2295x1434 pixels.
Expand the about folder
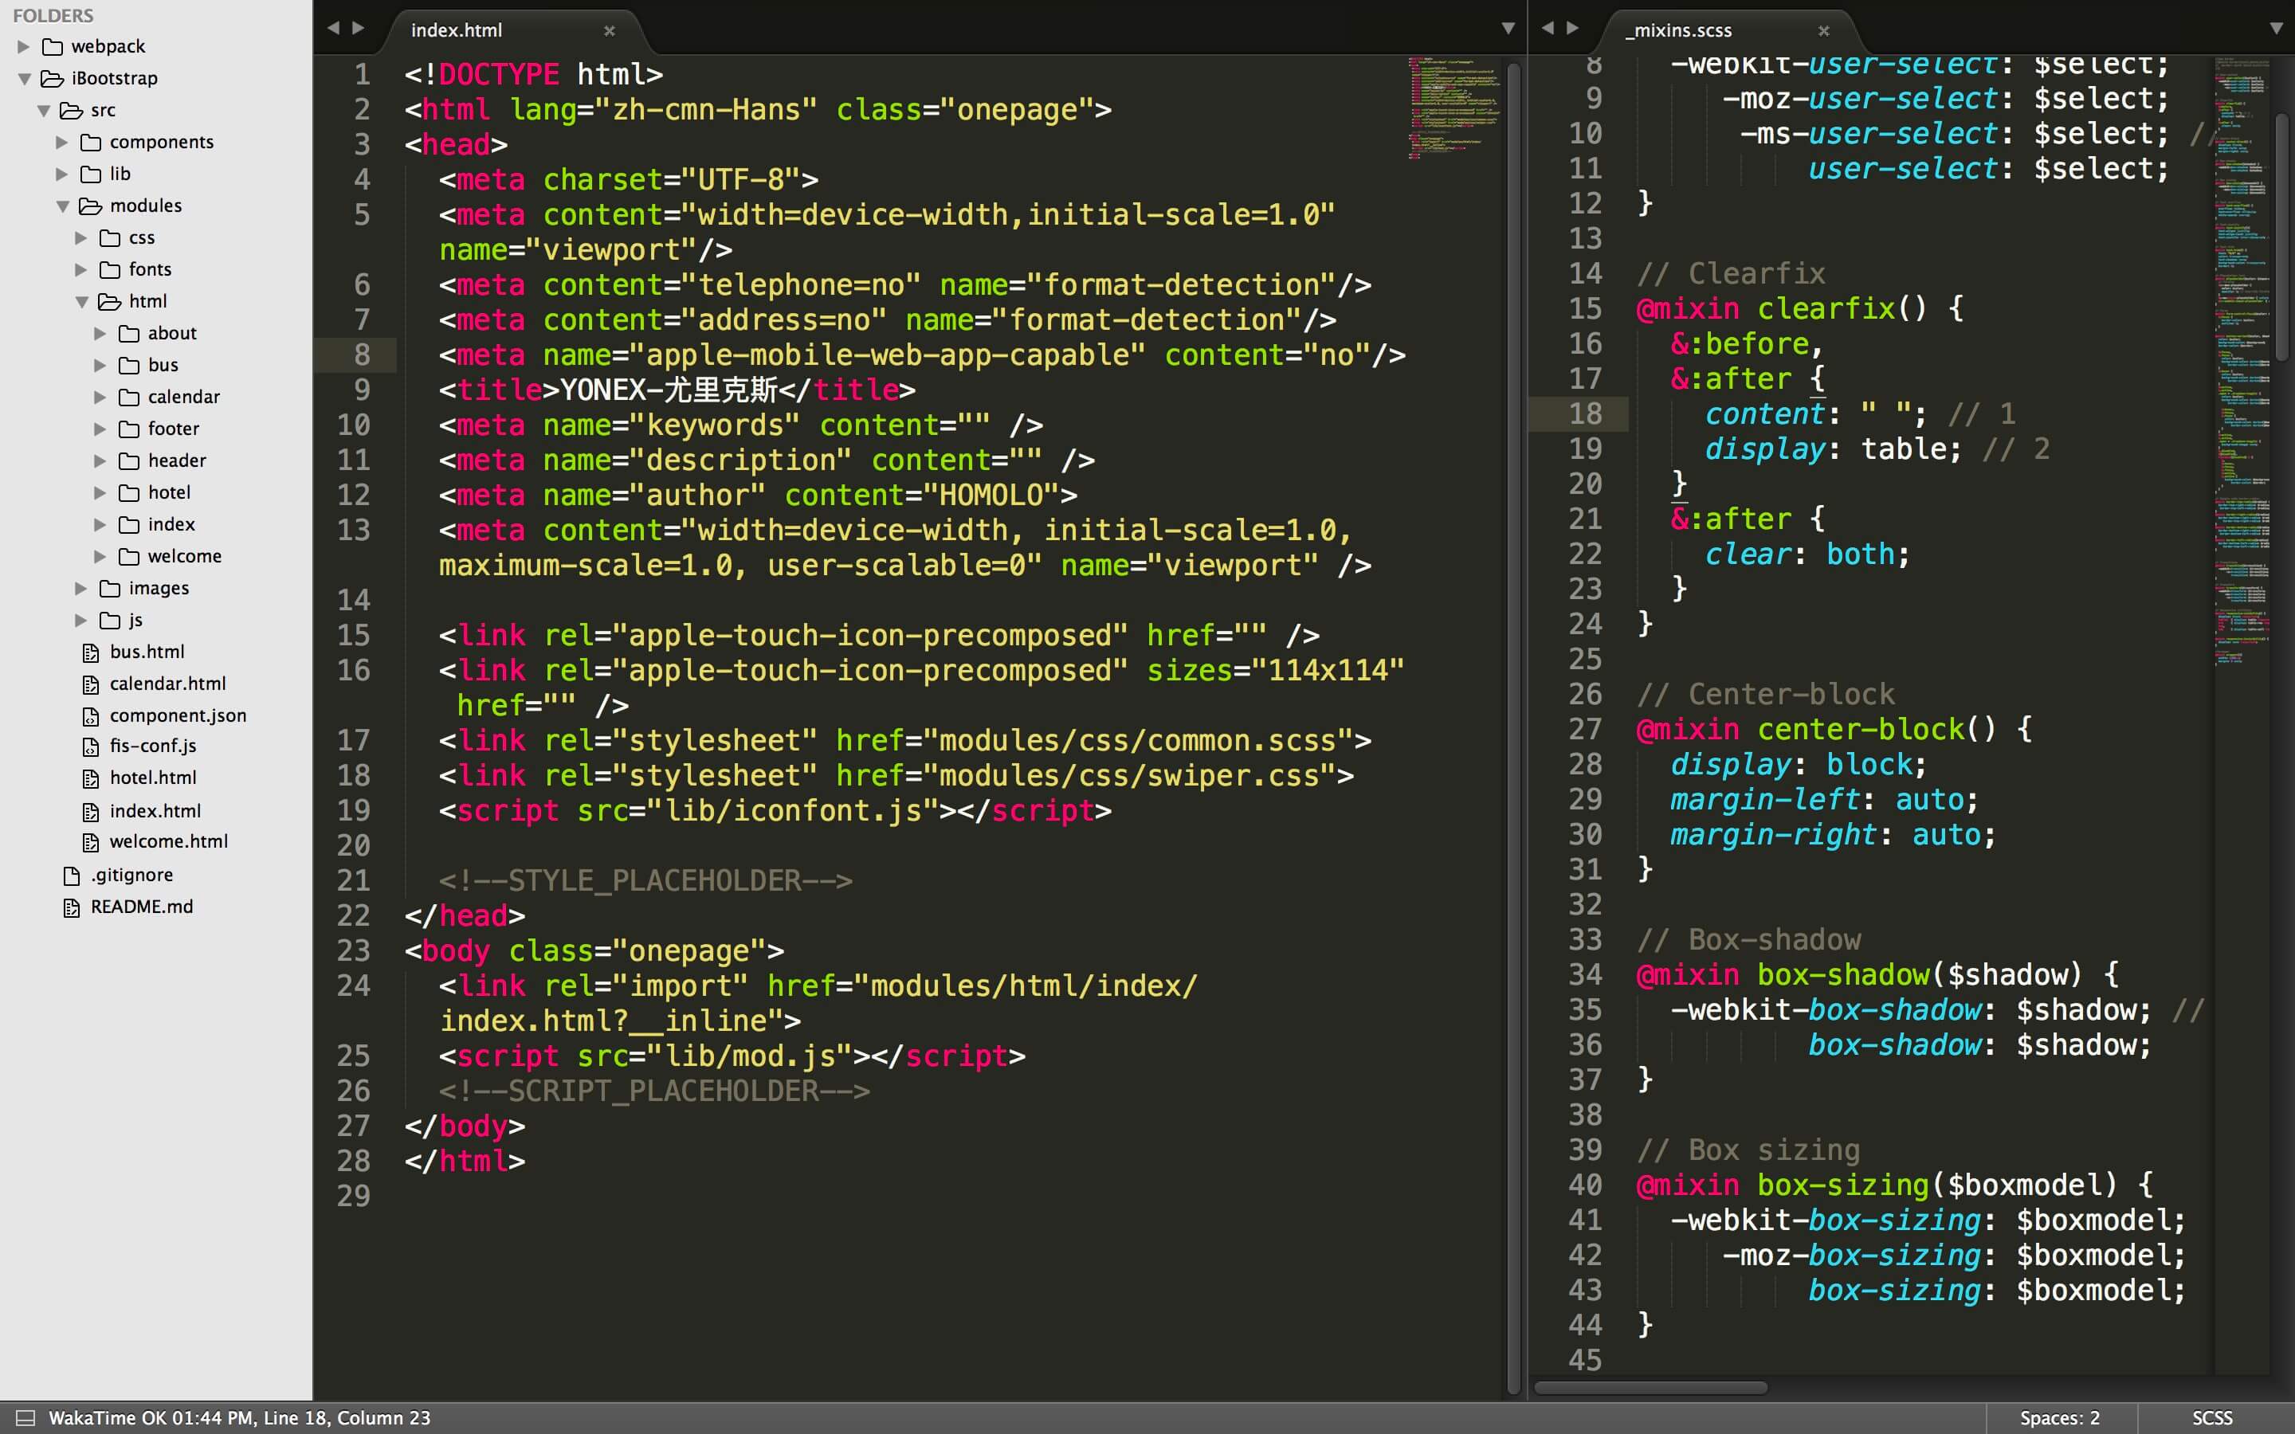click(100, 334)
